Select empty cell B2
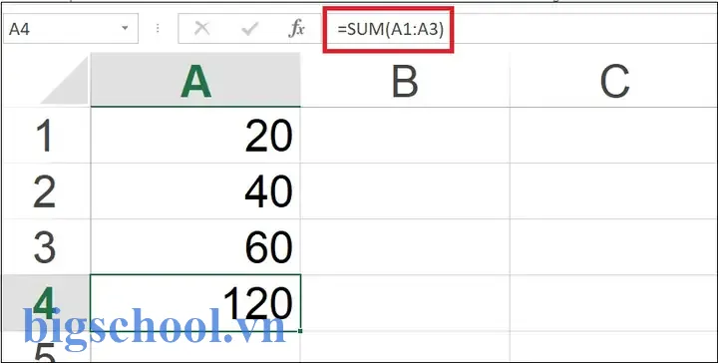The height and width of the screenshot is (363, 718). [405, 190]
